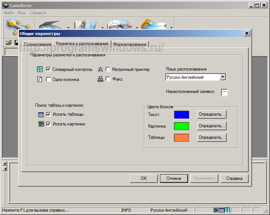
Task: Click the wizard wand toolbar icon
Action: tap(17, 24)
